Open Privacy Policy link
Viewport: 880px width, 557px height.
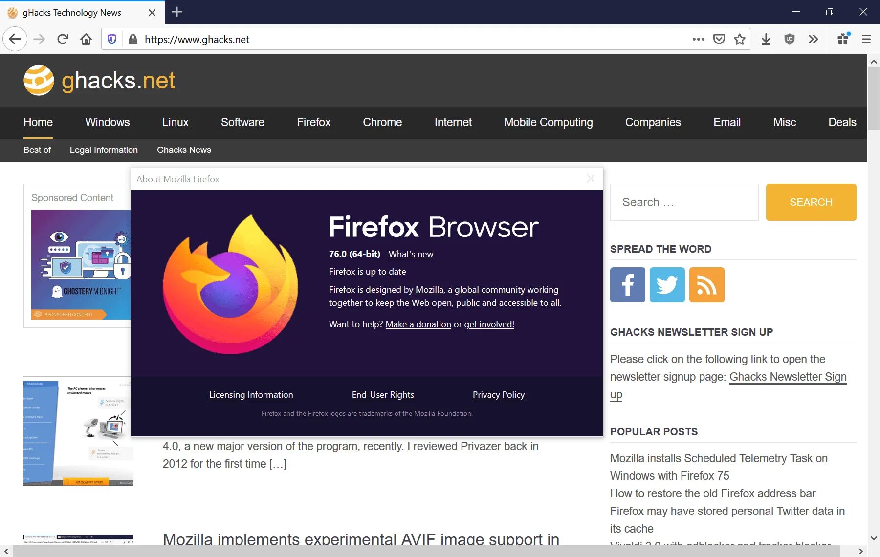(499, 395)
